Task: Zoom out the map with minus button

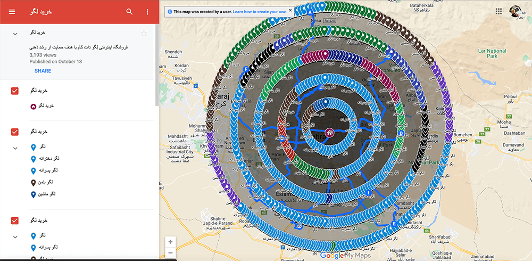Action: (x=170, y=253)
